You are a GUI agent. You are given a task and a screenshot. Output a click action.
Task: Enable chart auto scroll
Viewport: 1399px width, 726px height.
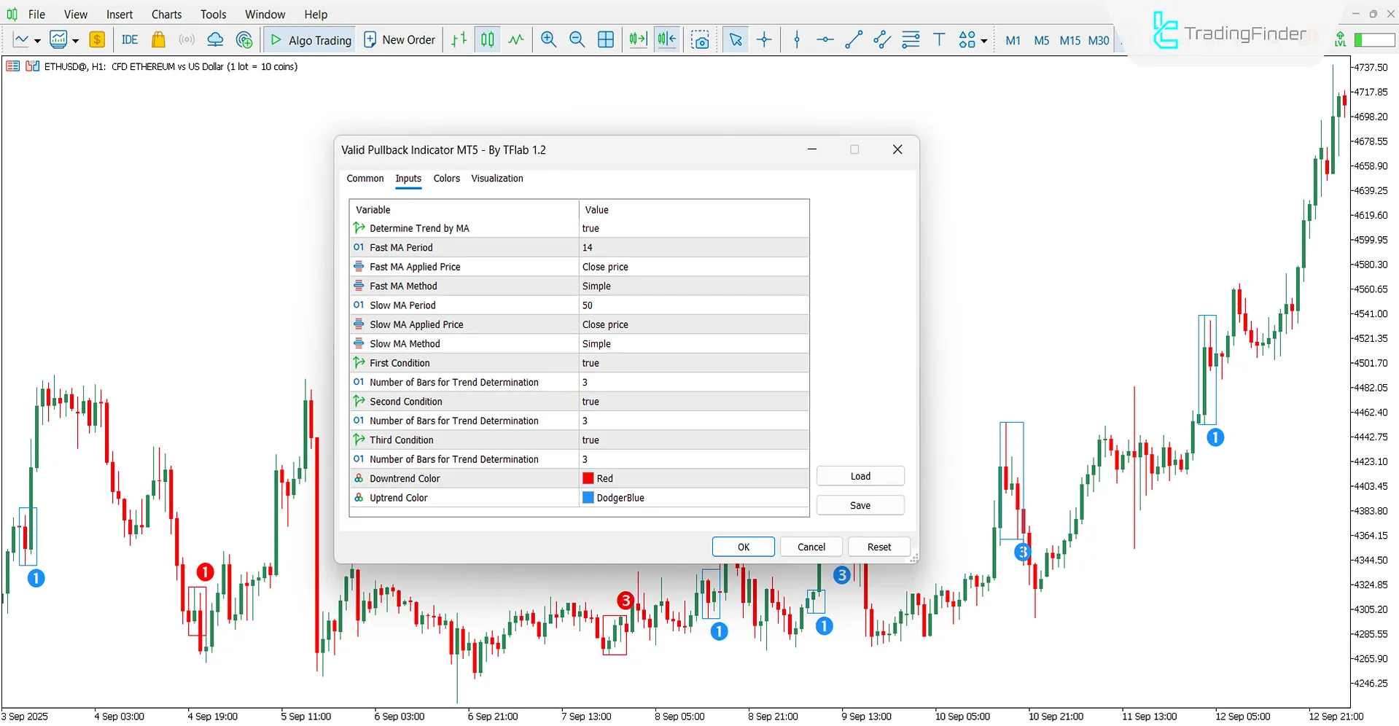click(637, 39)
